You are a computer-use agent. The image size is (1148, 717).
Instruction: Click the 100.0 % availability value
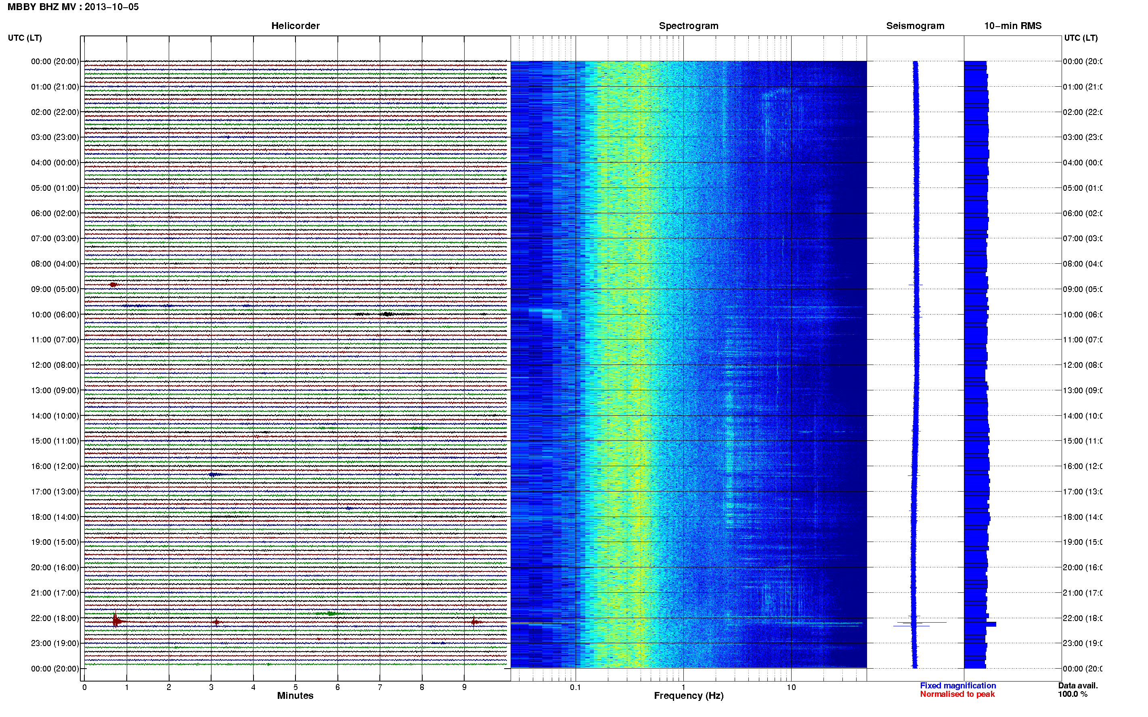(x=1073, y=694)
